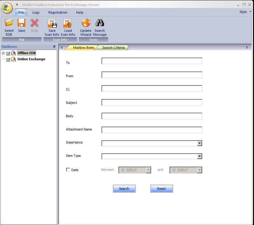Screen dimensions: 254x225
Task: Open the Item Type dropdown
Action: (199, 156)
